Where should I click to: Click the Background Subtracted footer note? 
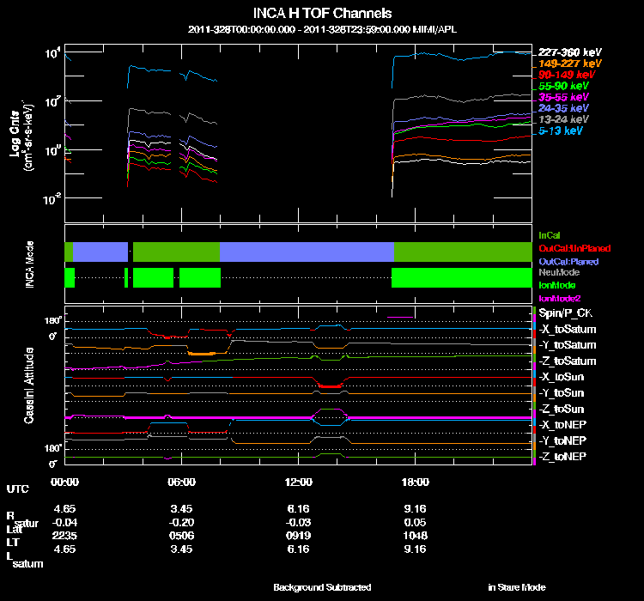[x=322, y=587]
